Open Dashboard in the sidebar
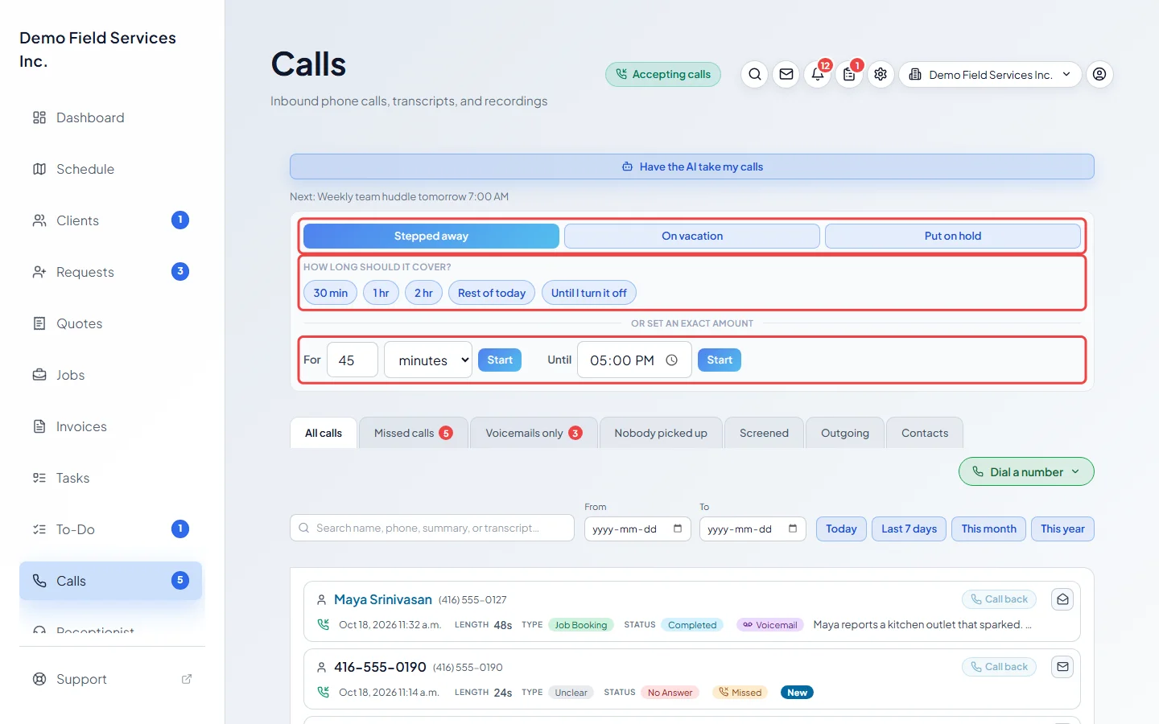Screen dimensions: 1159x724 [x=111, y=117]
